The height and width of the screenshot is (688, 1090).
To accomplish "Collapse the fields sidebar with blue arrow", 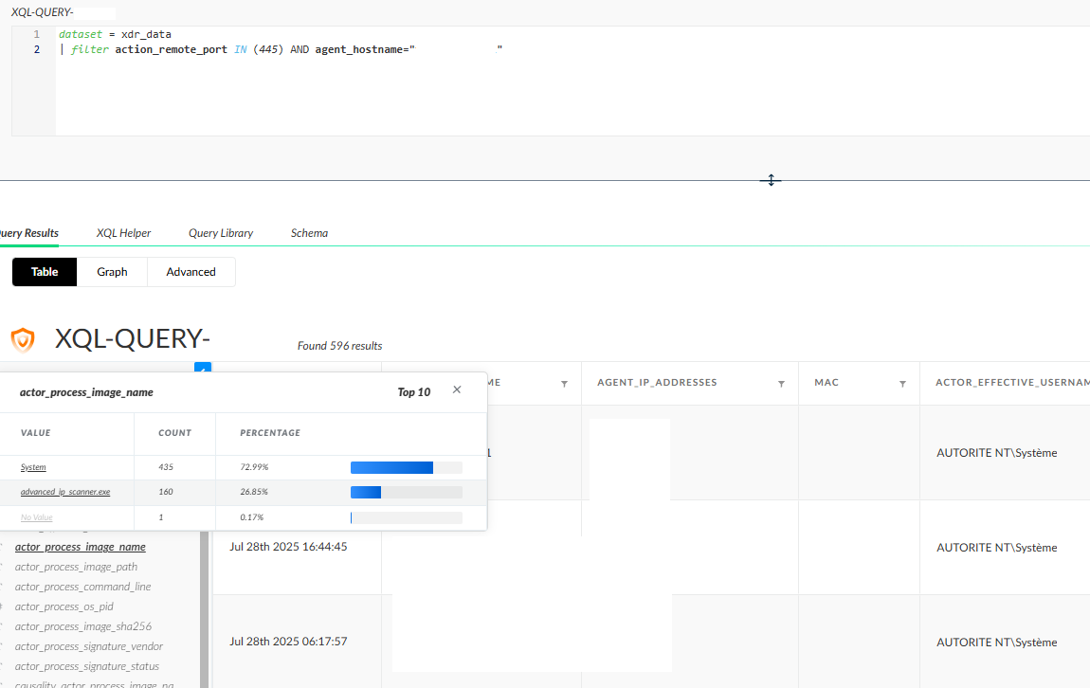I will click(202, 369).
